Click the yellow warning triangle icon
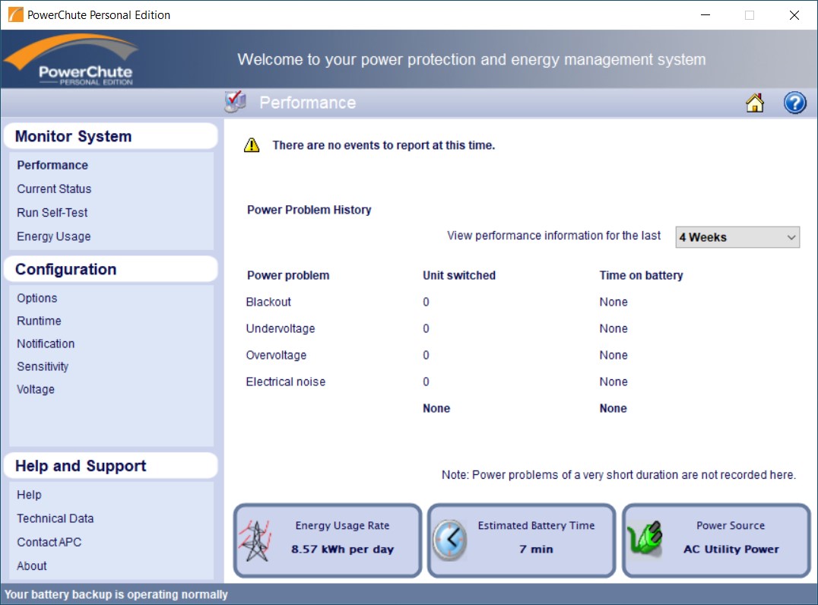This screenshot has width=818, height=605. point(252,145)
